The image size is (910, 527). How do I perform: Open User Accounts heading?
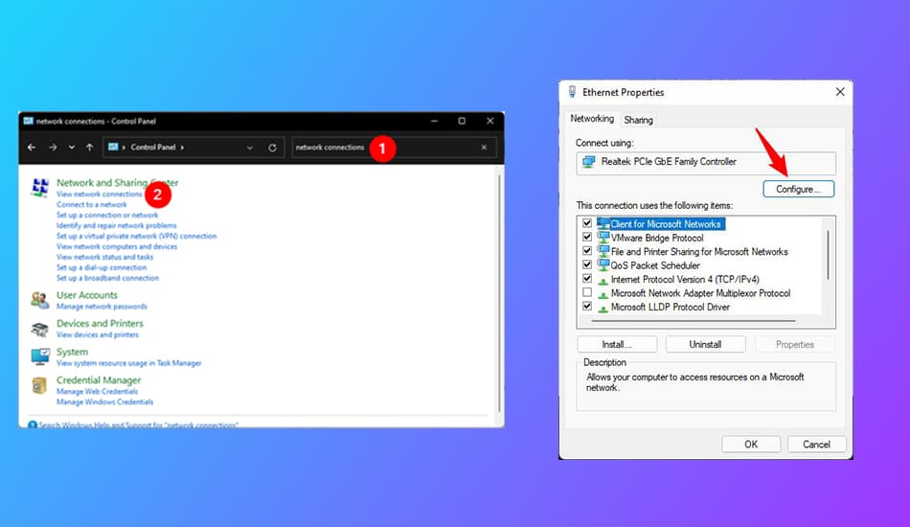[x=86, y=295]
